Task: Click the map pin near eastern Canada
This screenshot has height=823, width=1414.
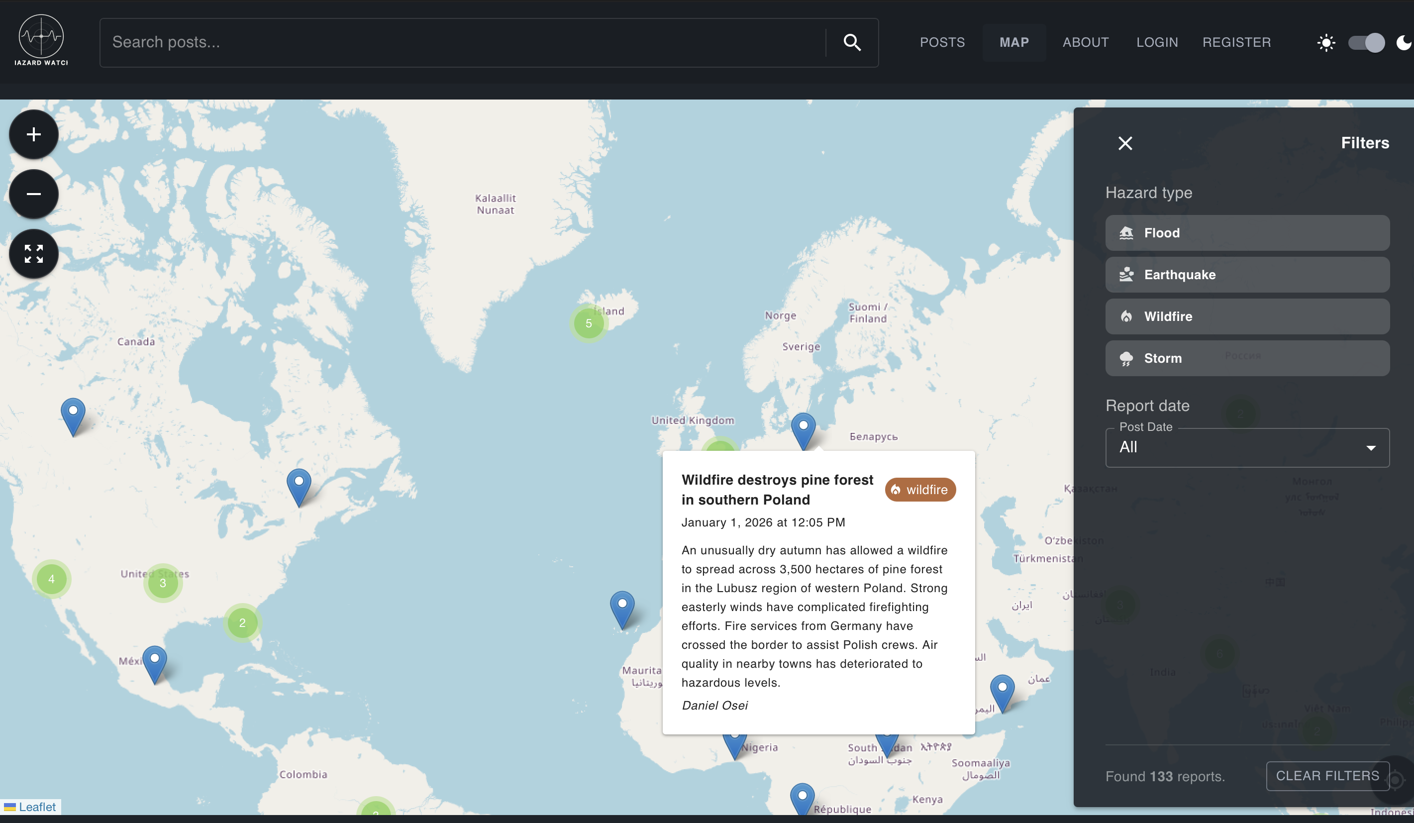Action: (x=299, y=488)
